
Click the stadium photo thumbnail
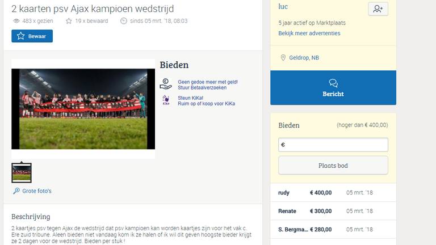[22, 173]
